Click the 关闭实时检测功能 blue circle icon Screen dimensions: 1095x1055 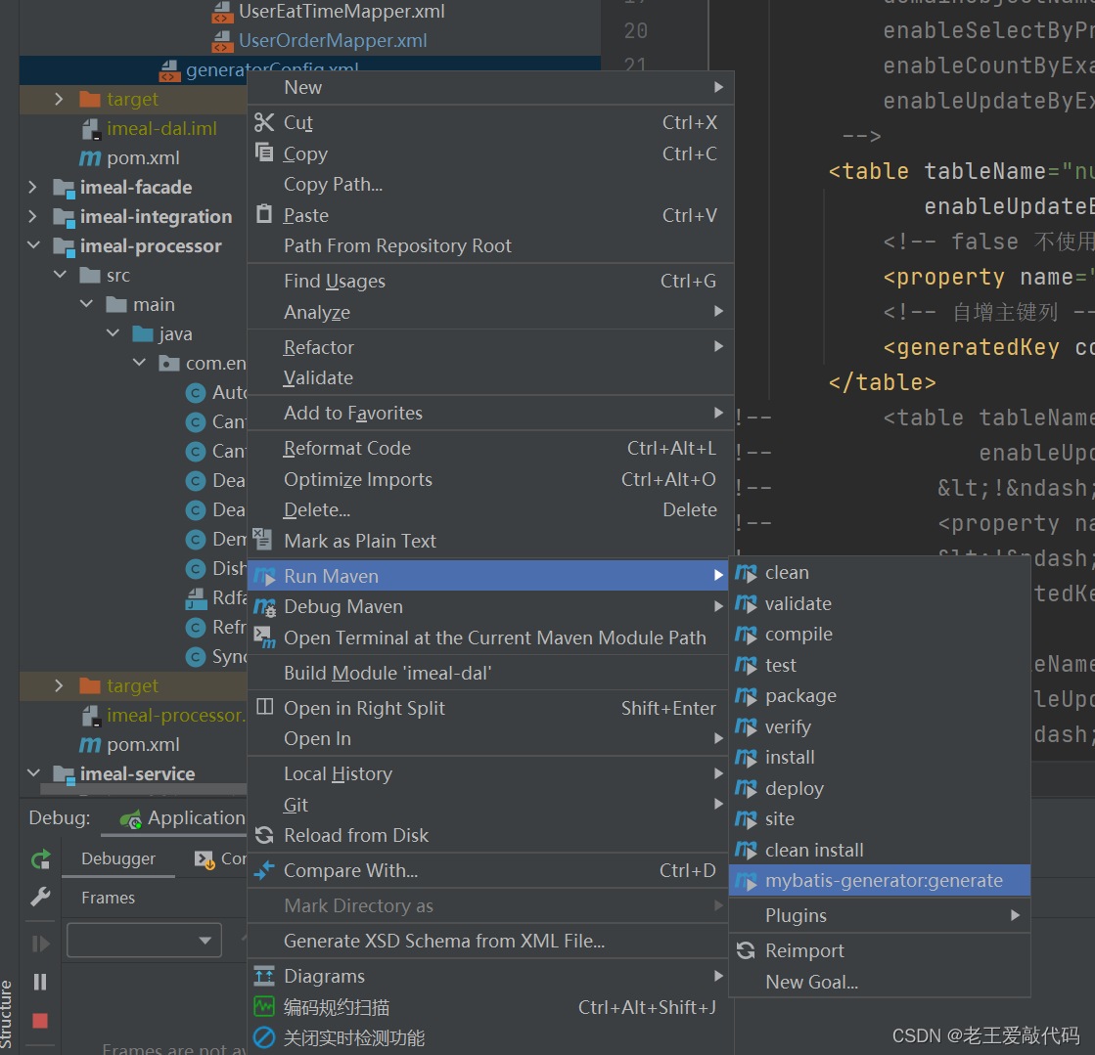264,1037
